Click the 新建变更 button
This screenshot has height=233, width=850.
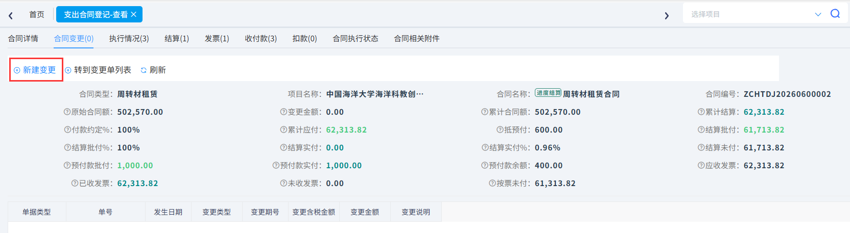(x=35, y=70)
